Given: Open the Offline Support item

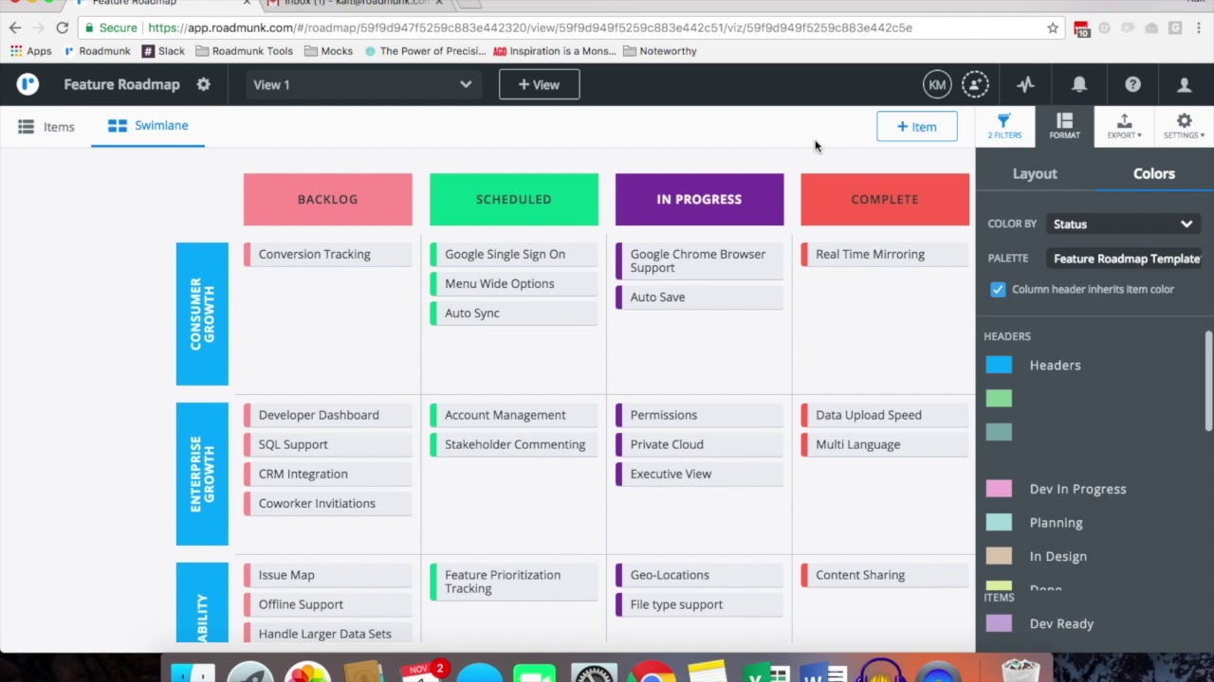Looking at the screenshot, I should 327,604.
